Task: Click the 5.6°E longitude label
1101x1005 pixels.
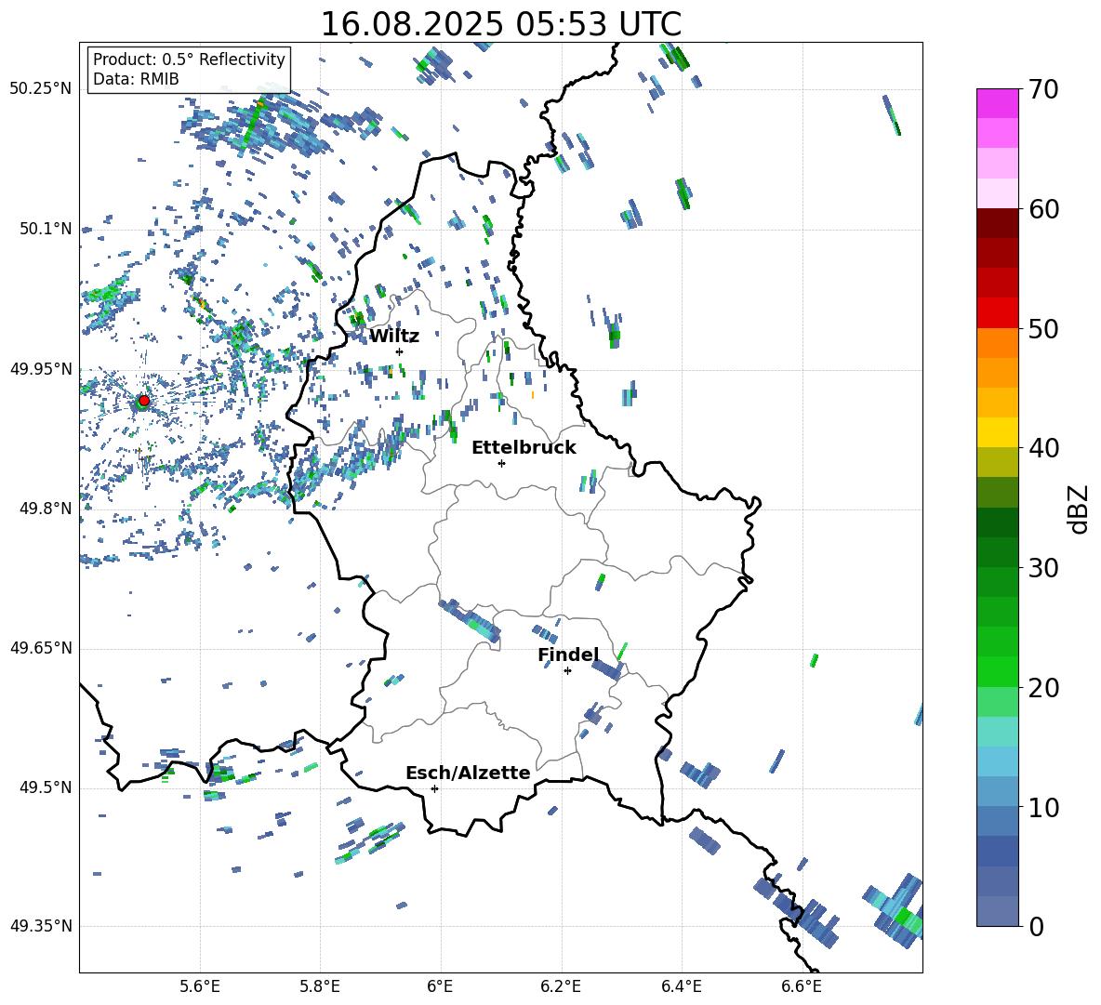Action: click(x=199, y=986)
